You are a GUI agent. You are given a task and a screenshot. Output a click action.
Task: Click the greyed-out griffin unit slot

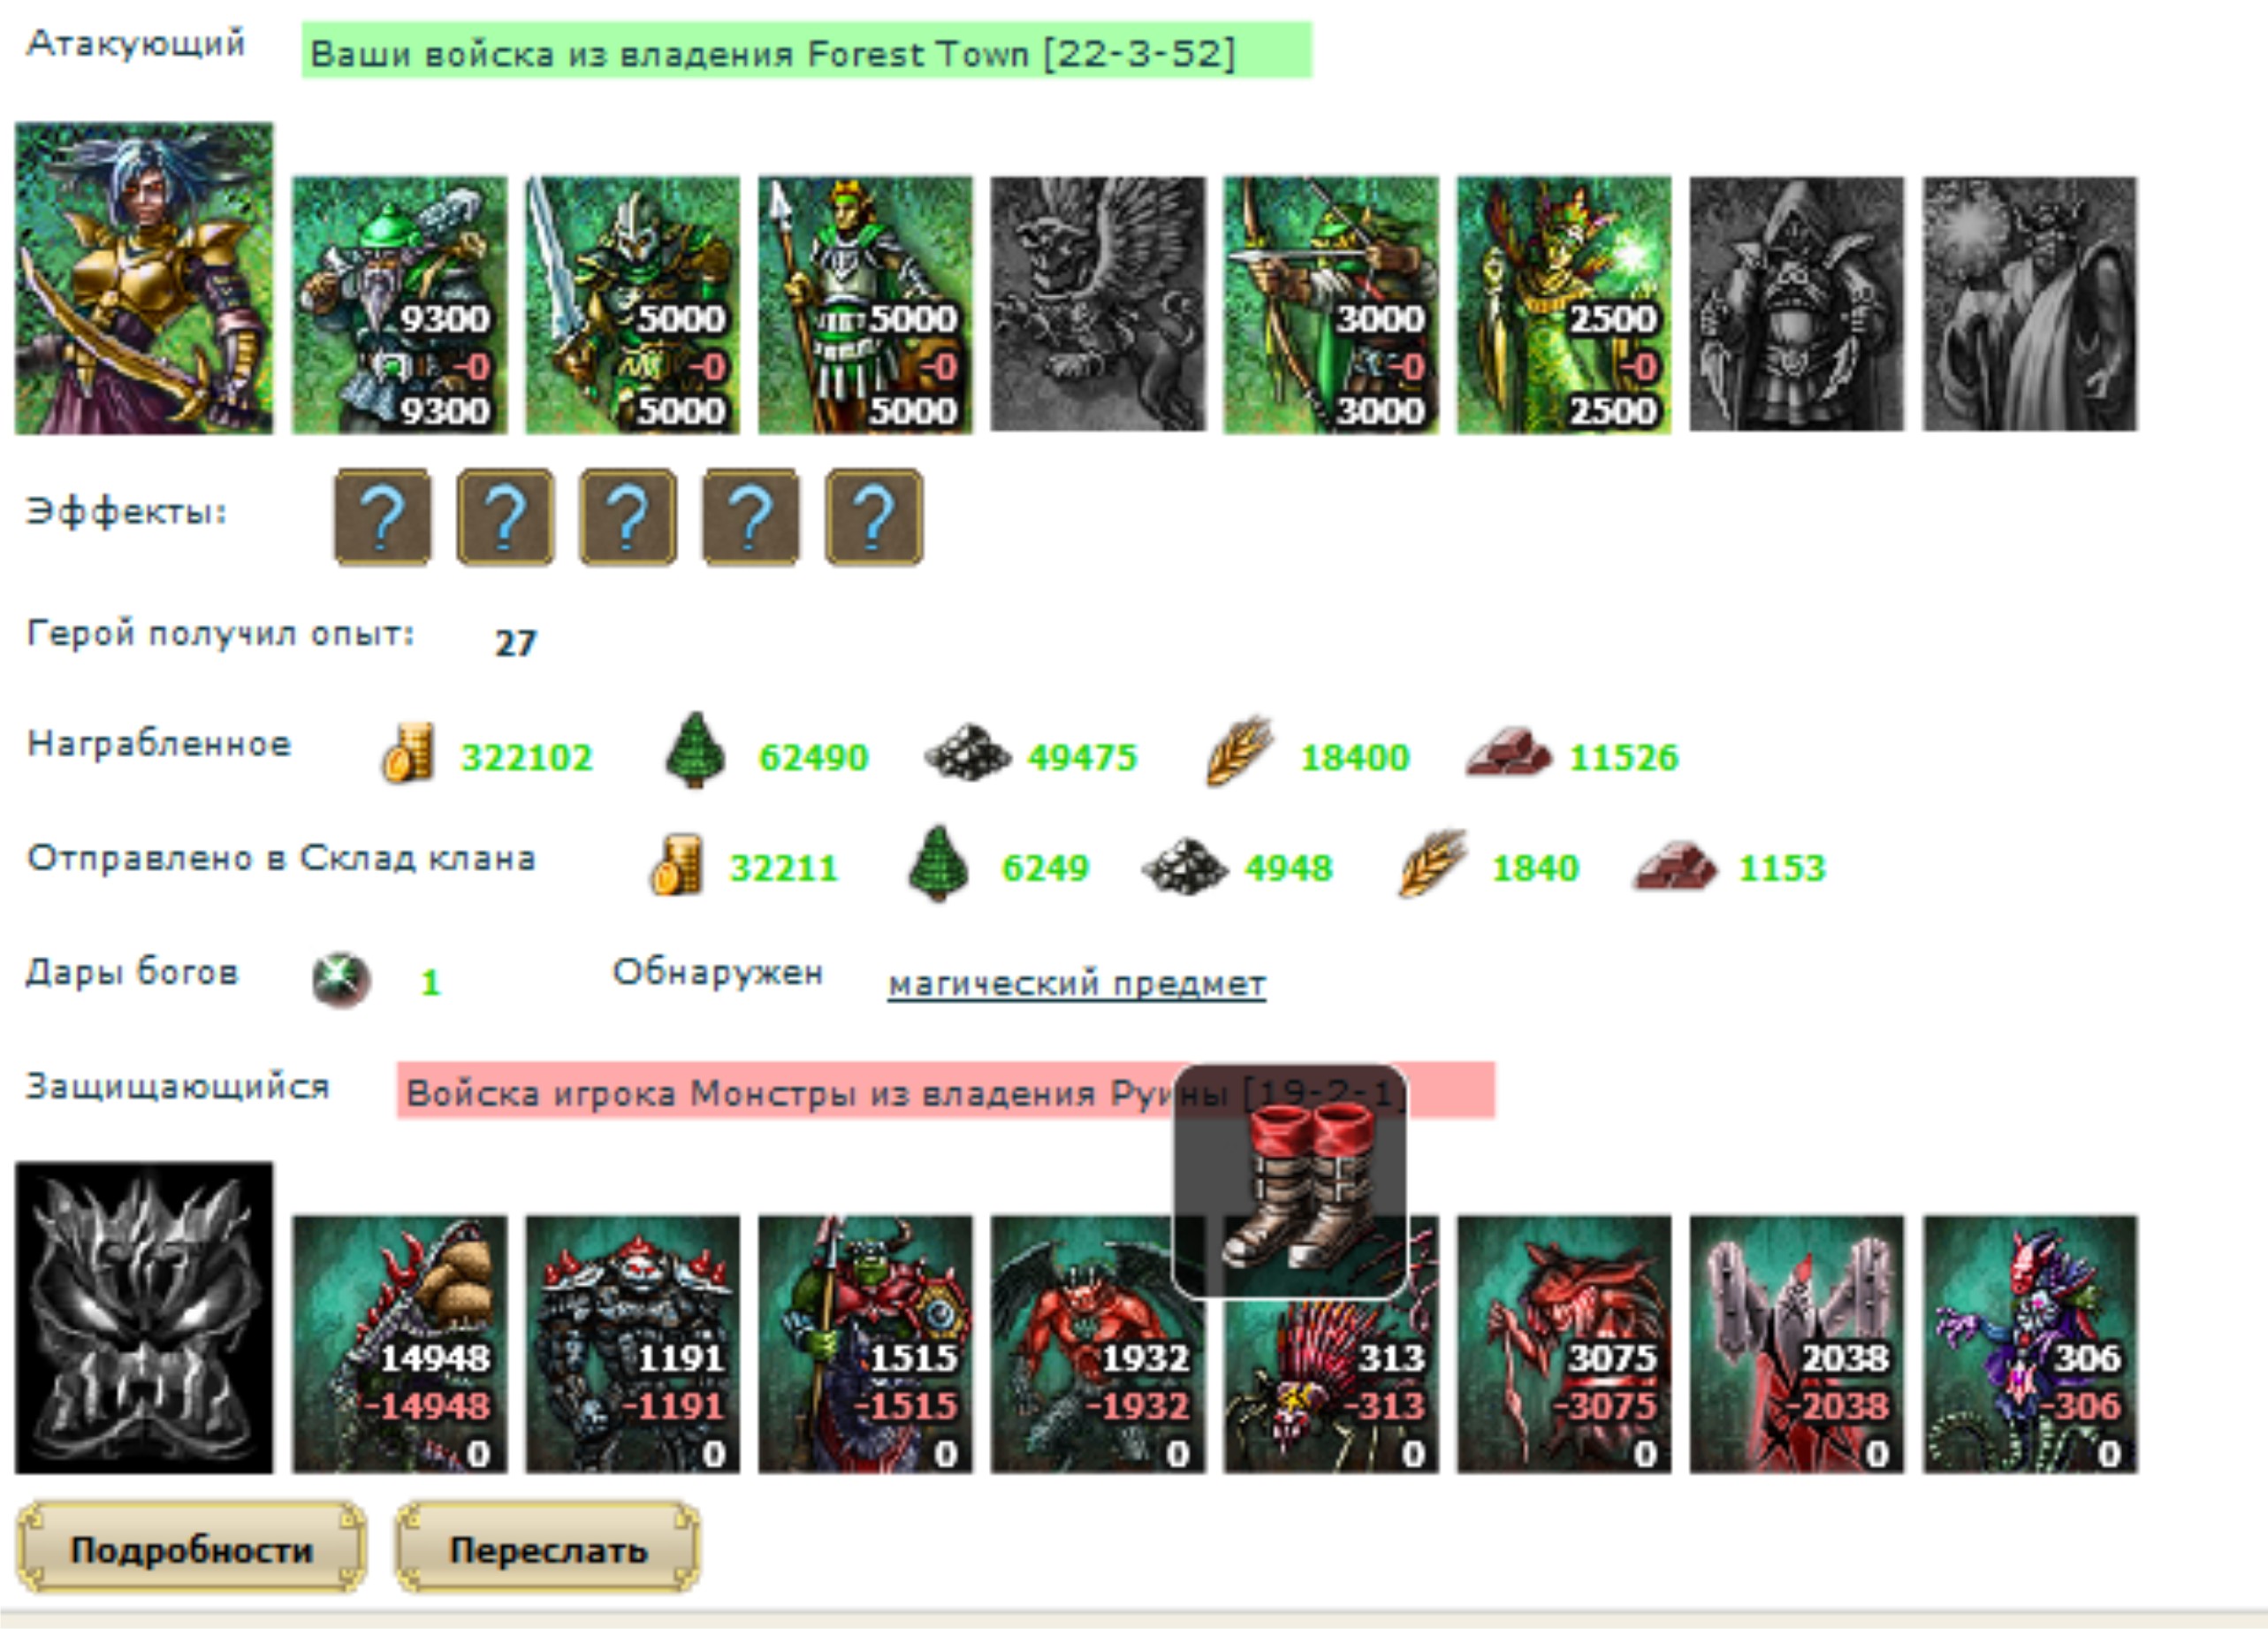(x=1098, y=304)
